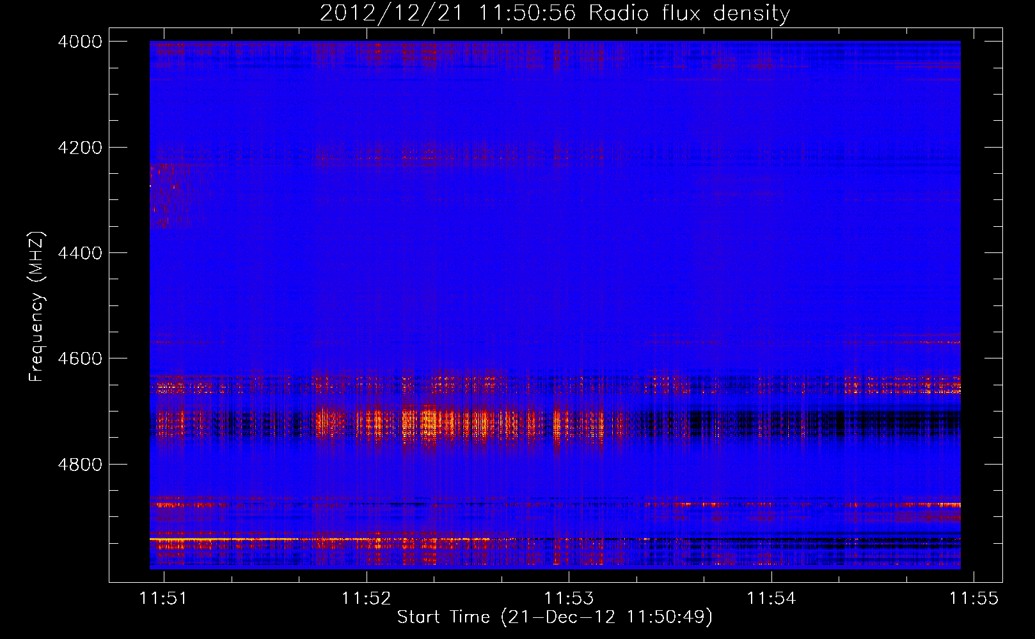Click the 4200 frequency tick label
Screen dimensions: 1035x639
click(x=80, y=148)
